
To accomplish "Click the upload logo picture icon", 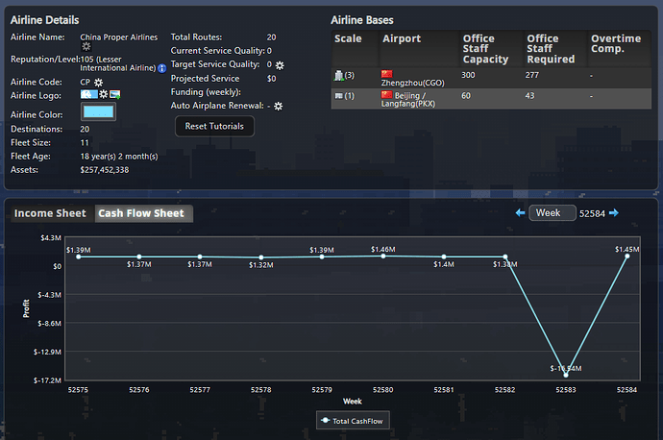I will [115, 95].
